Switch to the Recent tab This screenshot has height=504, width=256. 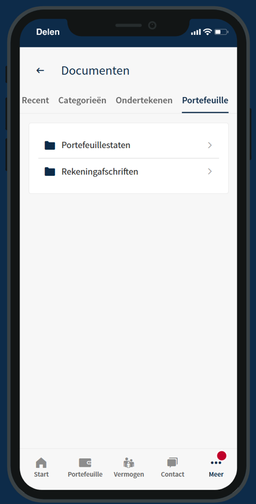click(x=36, y=100)
